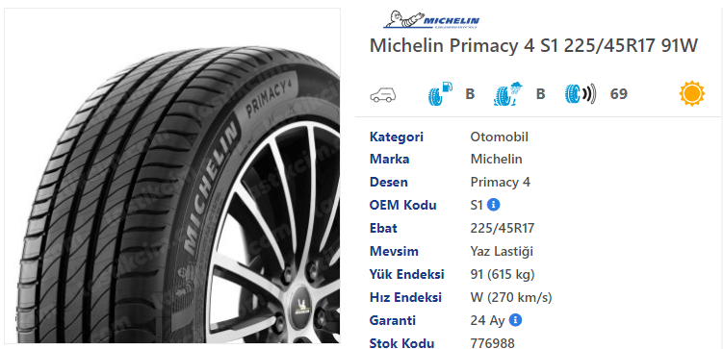Click the wet grip grade B
Image resolution: width=723 pixels, height=349 pixels.
[540, 94]
